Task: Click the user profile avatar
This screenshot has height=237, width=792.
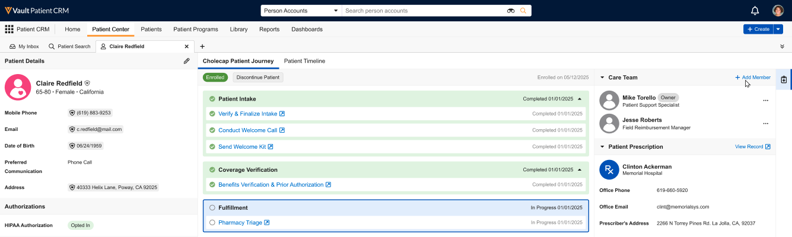Action: [778, 11]
